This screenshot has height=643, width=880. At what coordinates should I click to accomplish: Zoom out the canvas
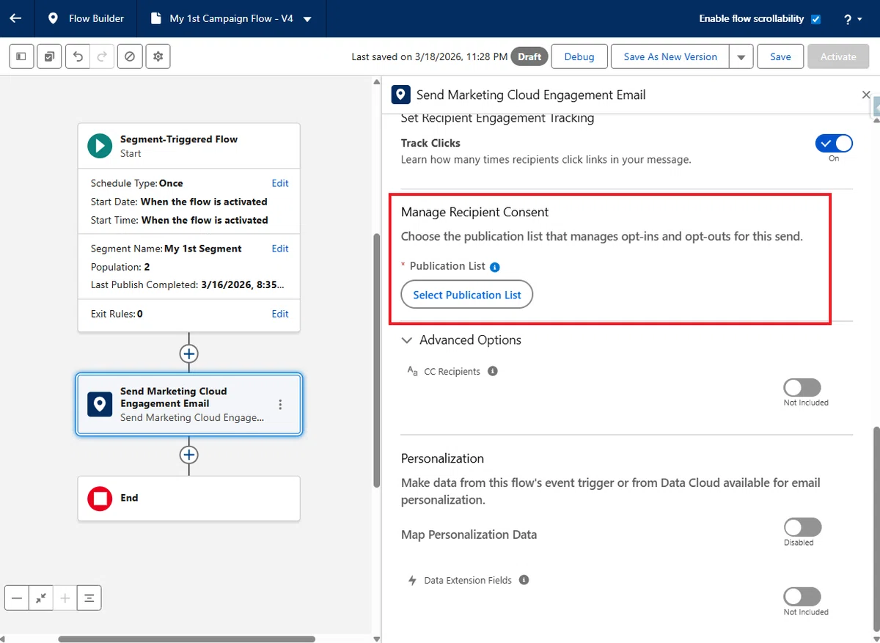[17, 598]
